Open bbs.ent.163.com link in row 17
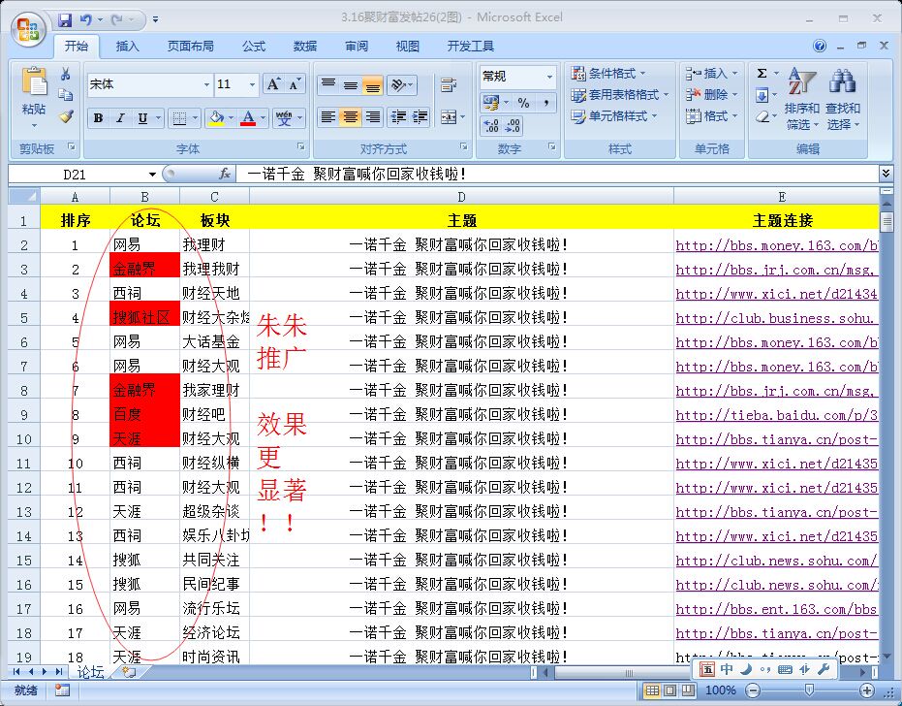This screenshot has width=902, height=706. tap(777, 609)
